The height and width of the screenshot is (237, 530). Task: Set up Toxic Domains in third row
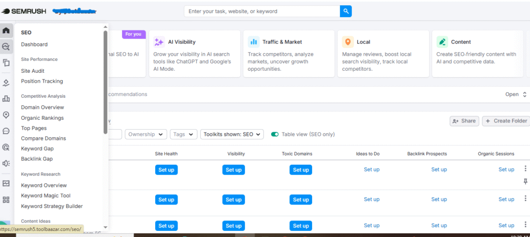(301, 226)
